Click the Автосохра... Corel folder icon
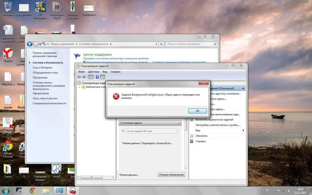Image resolution: width=312 pixels, height=195 pixels. coord(56,10)
